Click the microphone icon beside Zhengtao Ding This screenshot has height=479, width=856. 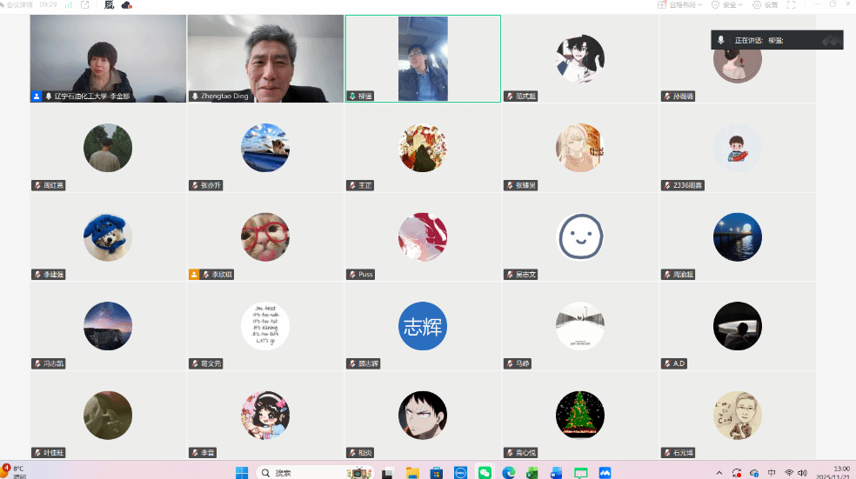(195, 96)
